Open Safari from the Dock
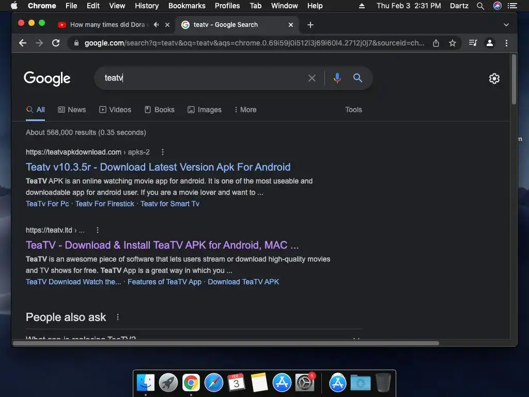Image resolution: width=529 pixels, height=397 pixels. point(213,383)
